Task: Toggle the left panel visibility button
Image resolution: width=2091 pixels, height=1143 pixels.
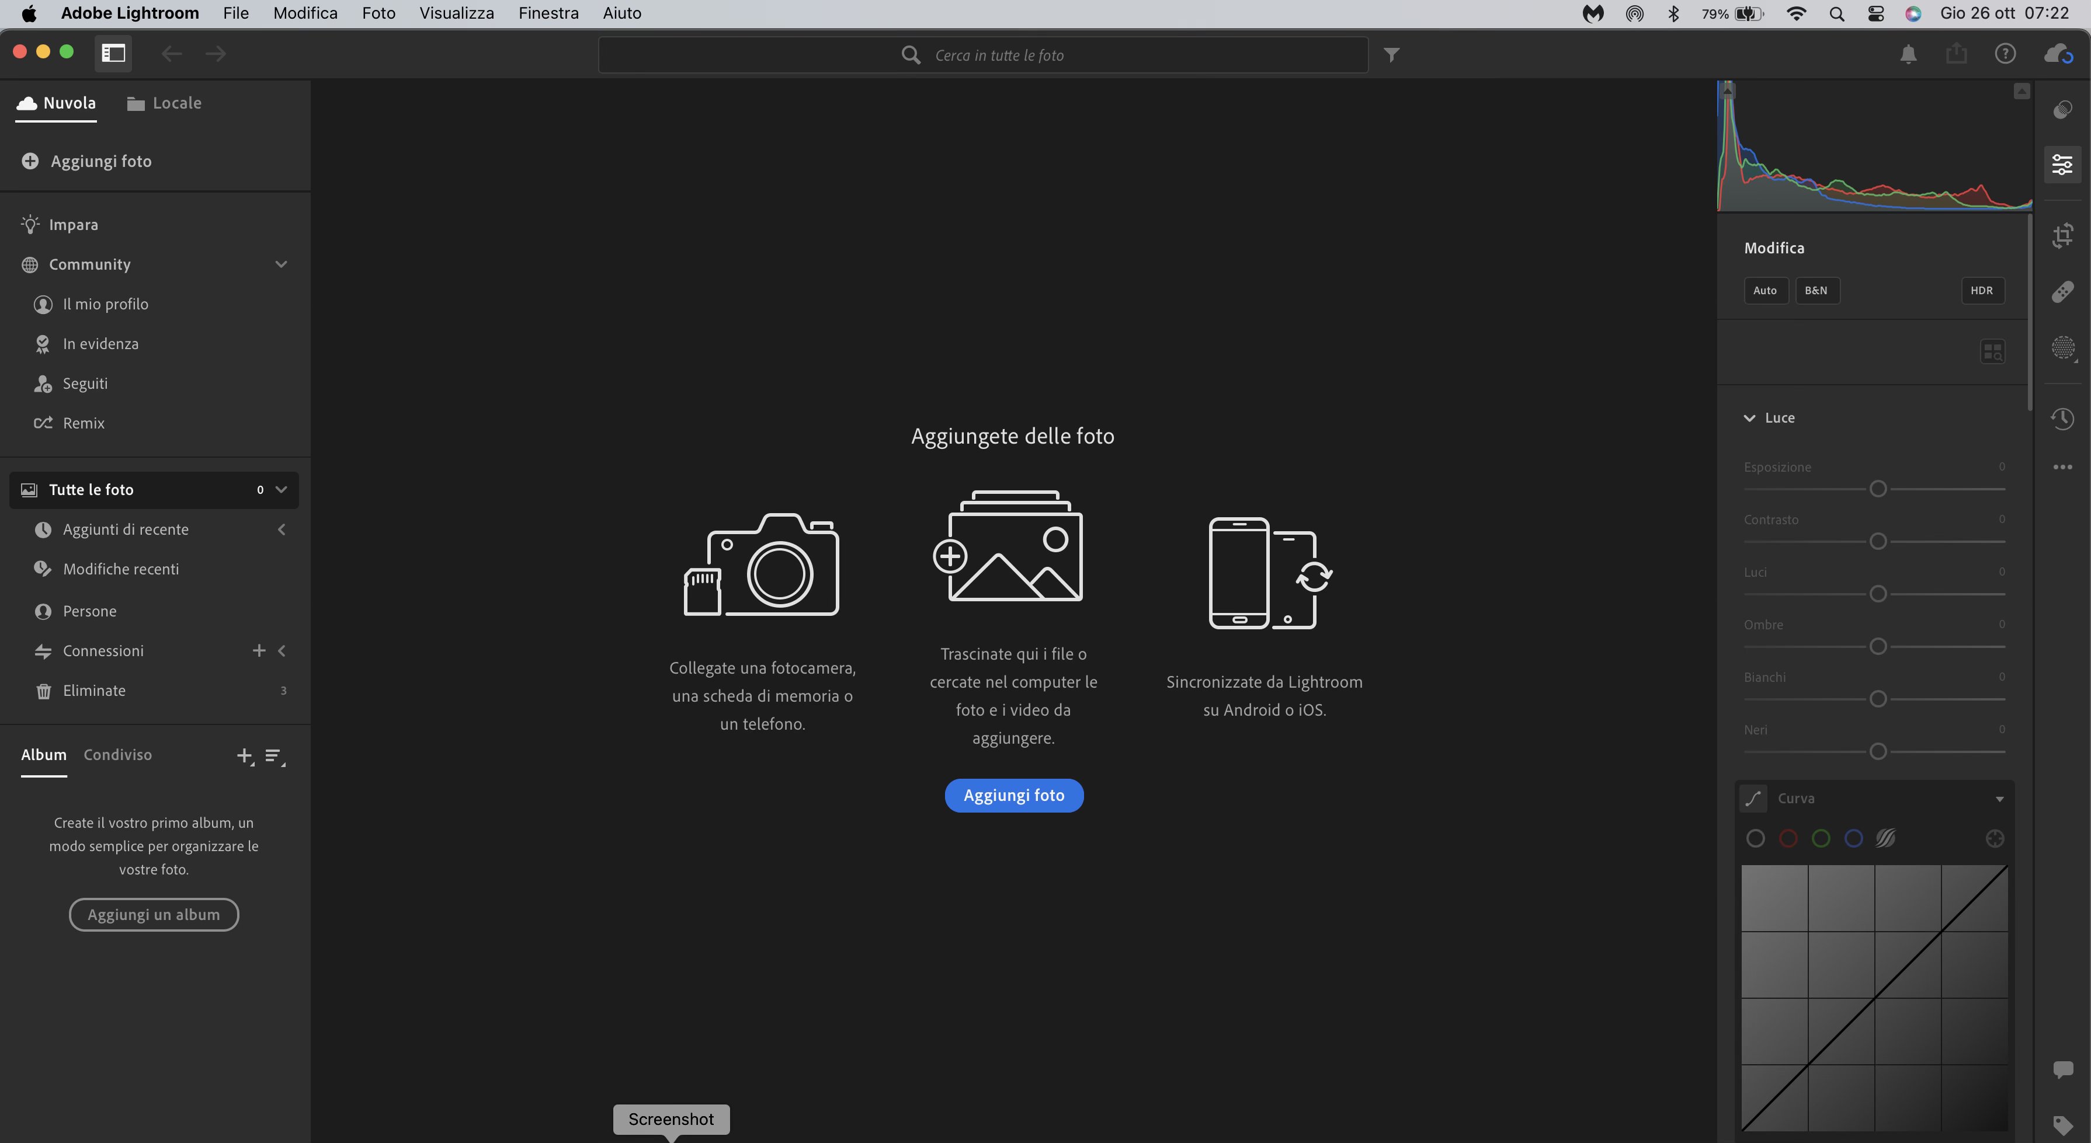Action: tap(113, 54)
